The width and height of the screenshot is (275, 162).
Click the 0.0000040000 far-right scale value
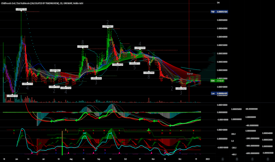coord(268,133)
